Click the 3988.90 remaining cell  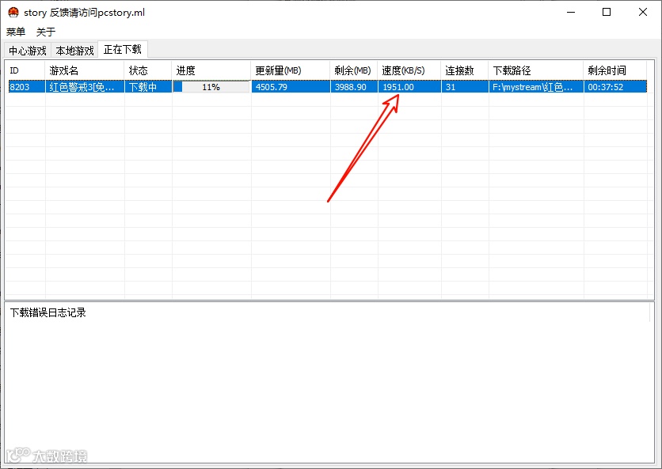[x=354, y=87]
